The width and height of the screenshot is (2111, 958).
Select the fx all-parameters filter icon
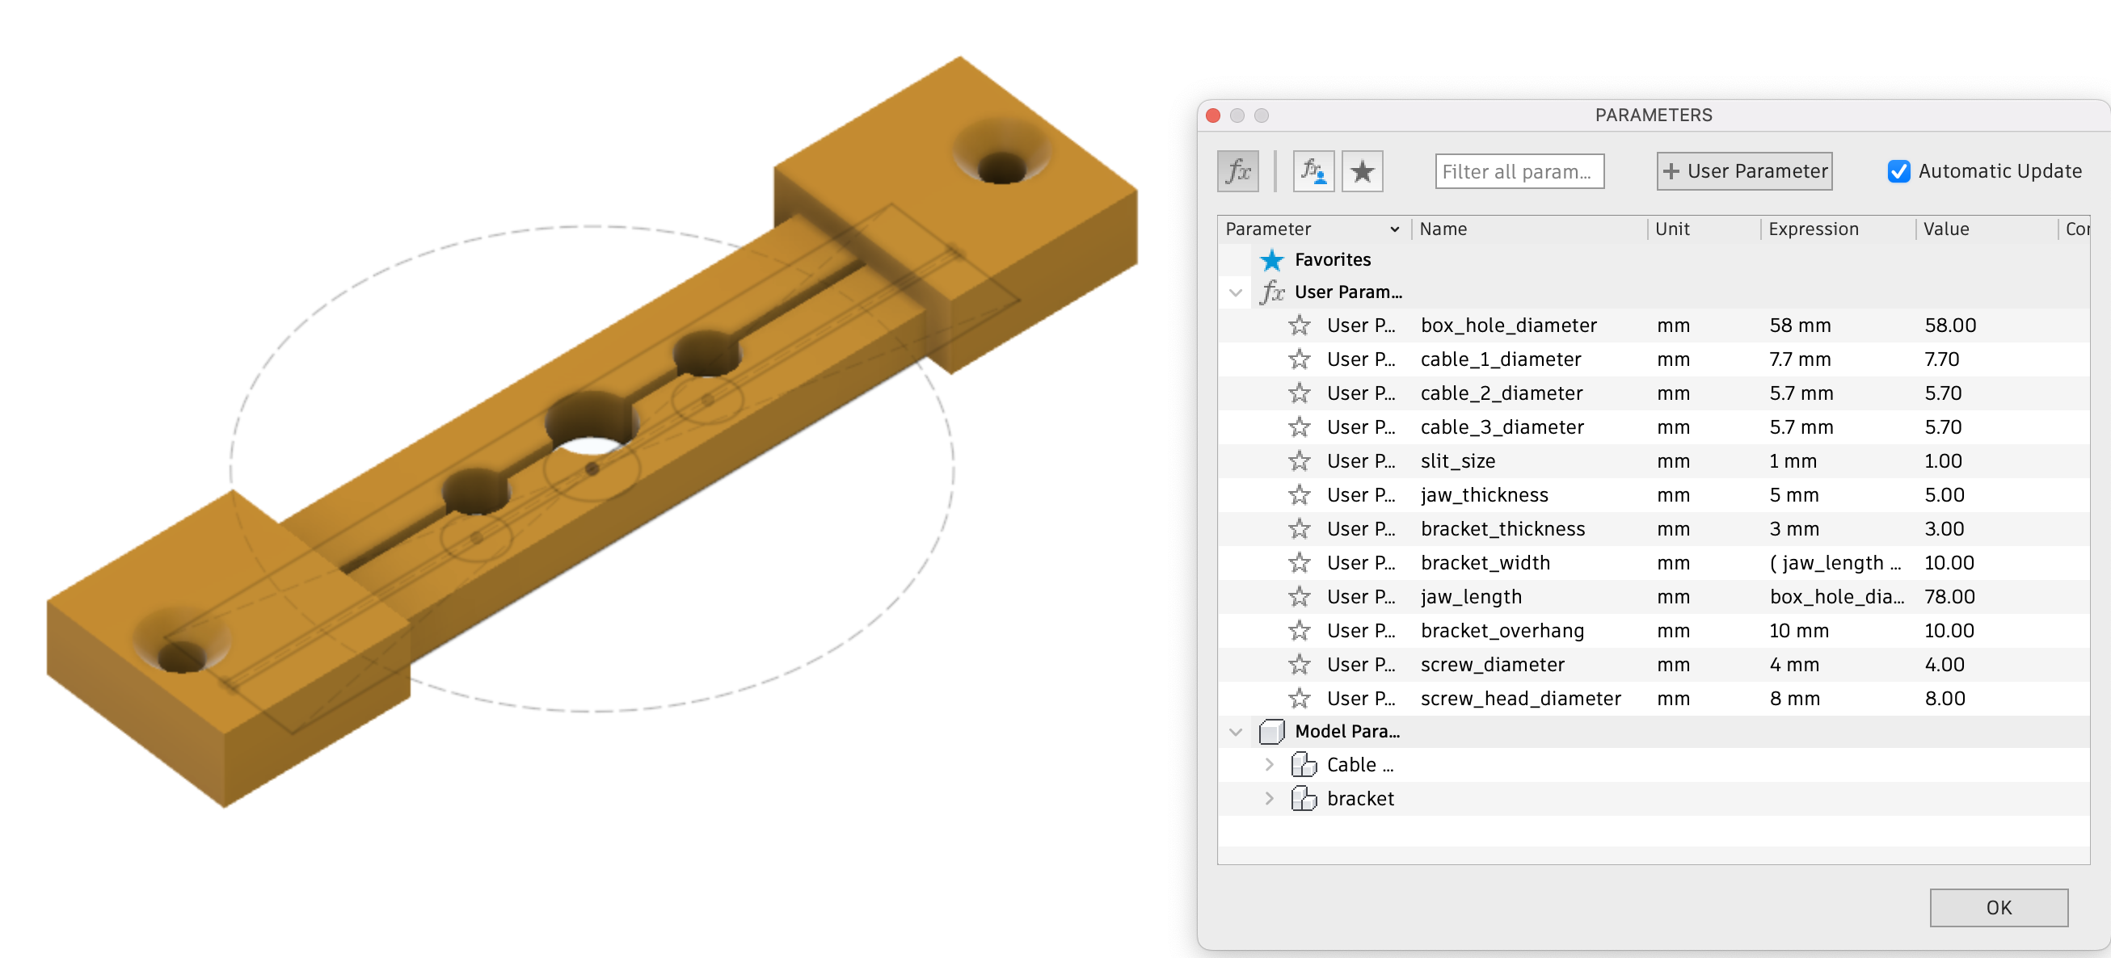click(x=1237, y=171)
